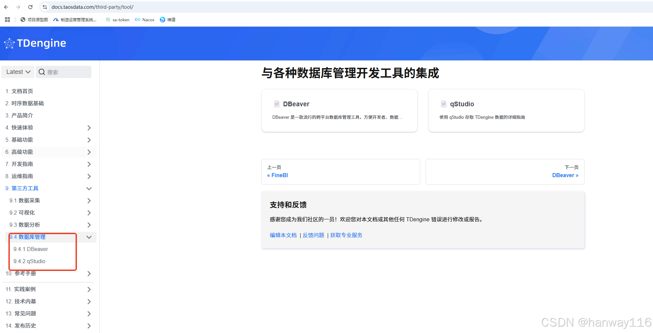Click 编辑本文档 link
The width and height of the screenshot is (653, 333).
(x=283, y=235)
